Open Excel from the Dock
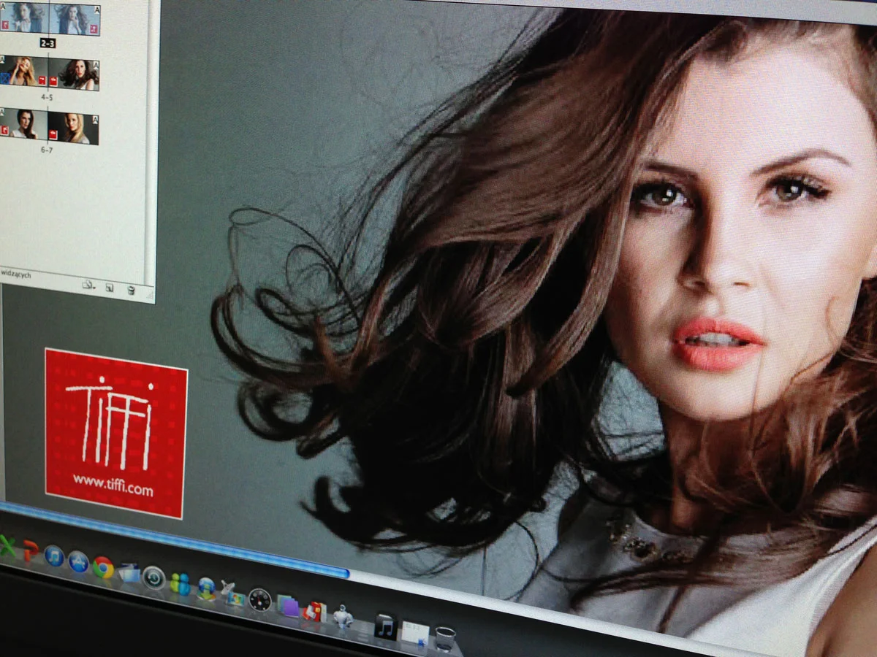Image resolution: width=877 pixels, height=657 pixels. tap(7, 546)
